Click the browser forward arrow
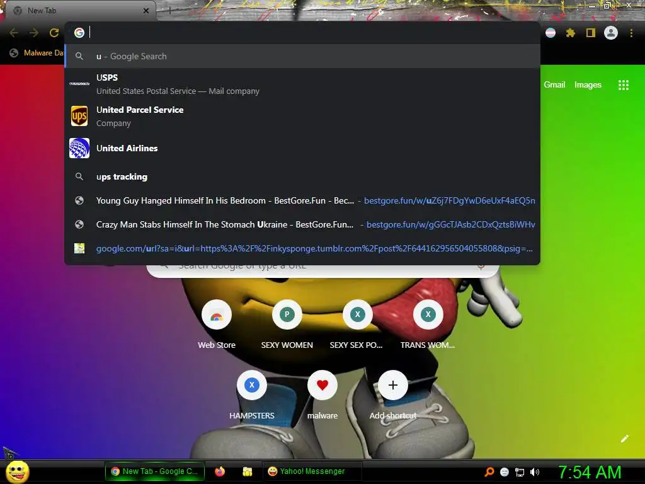Viewport: 645px width, 484px height. pos(34,33)
